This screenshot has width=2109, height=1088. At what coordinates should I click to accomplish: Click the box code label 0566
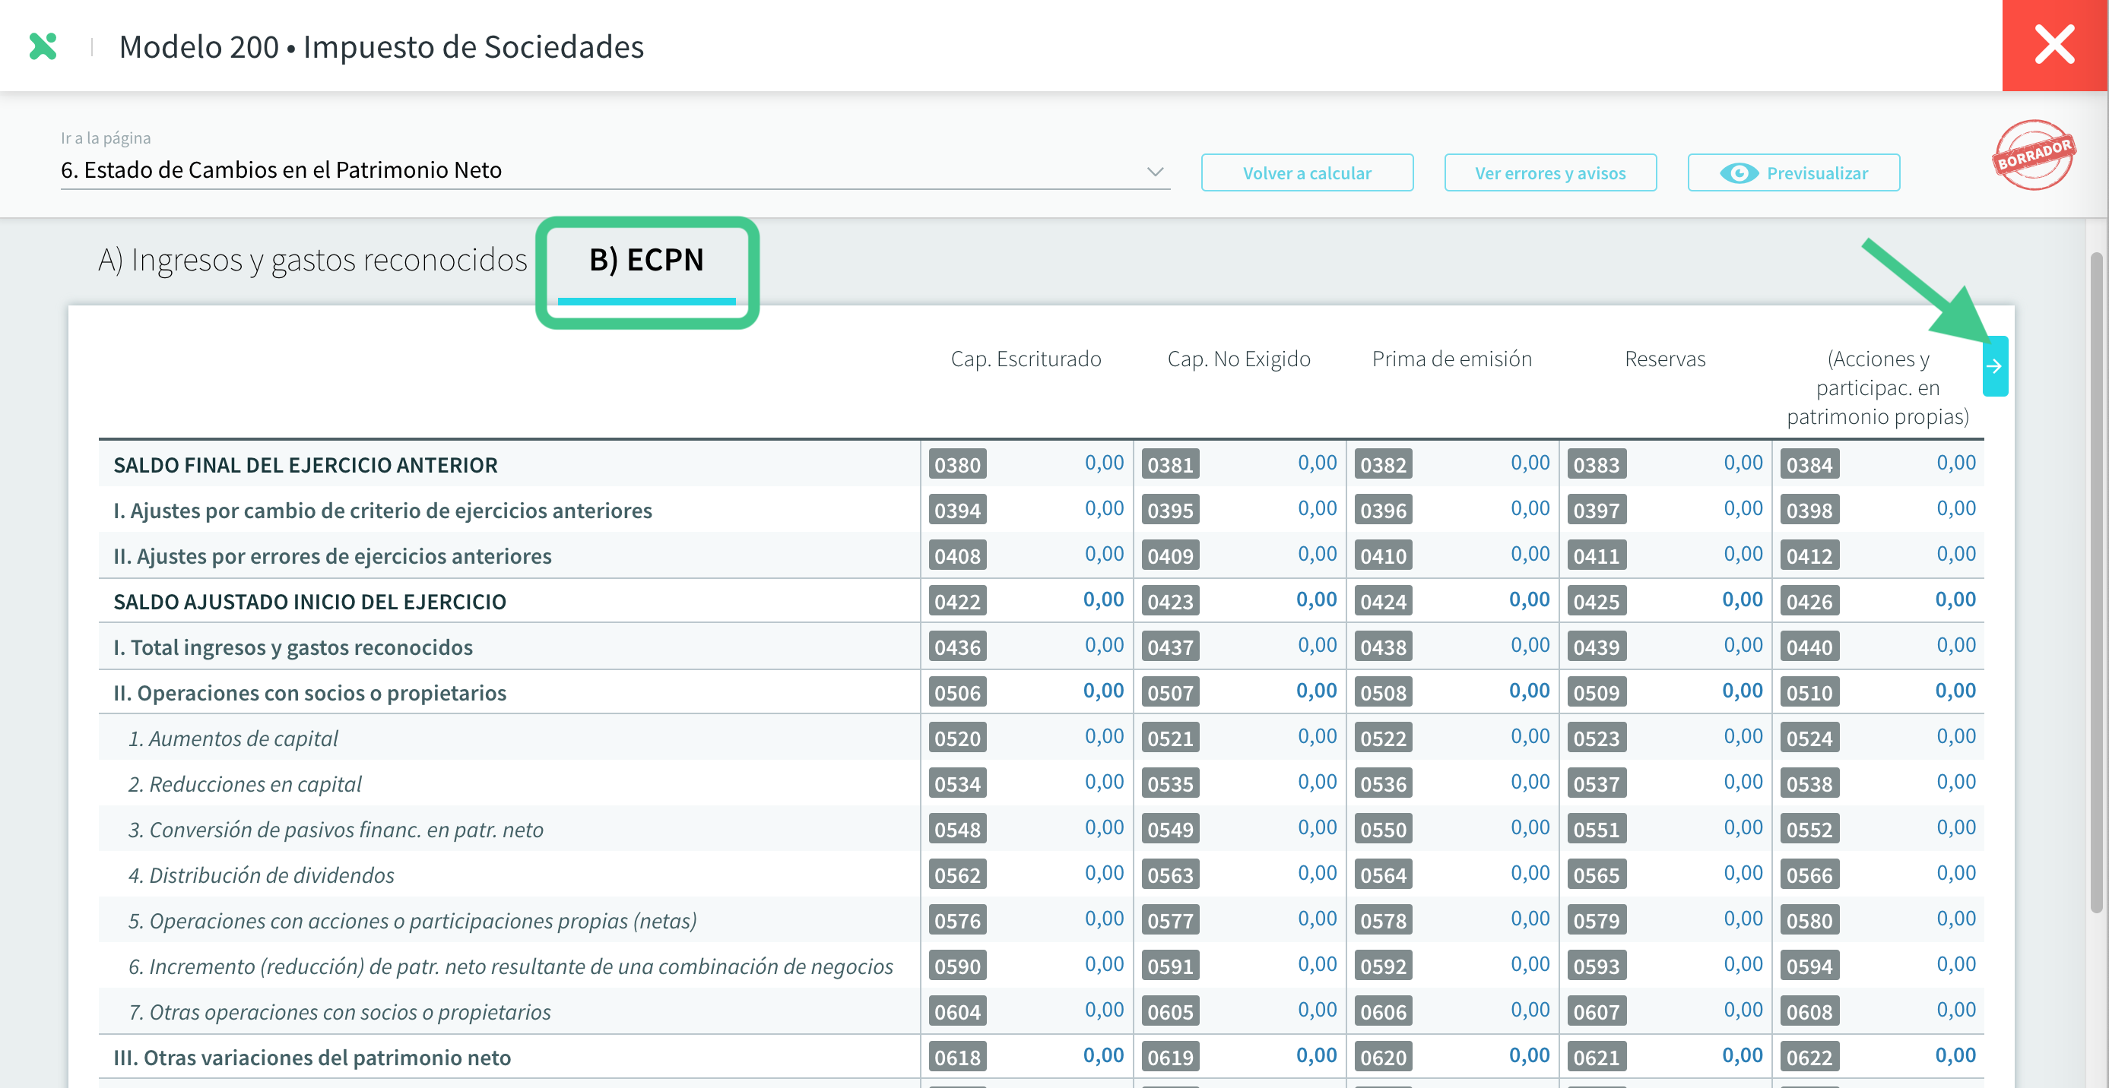(1809, 875)
